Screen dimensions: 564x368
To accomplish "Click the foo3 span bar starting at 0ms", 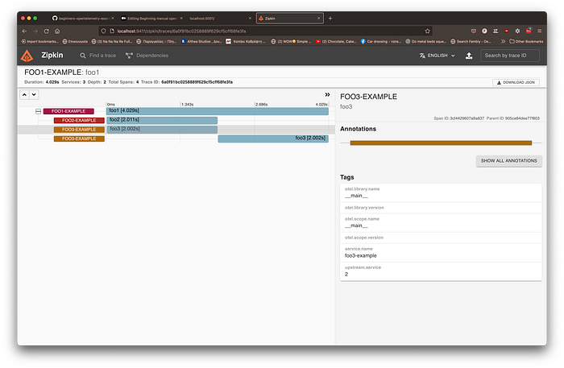I will coord(162,130).
